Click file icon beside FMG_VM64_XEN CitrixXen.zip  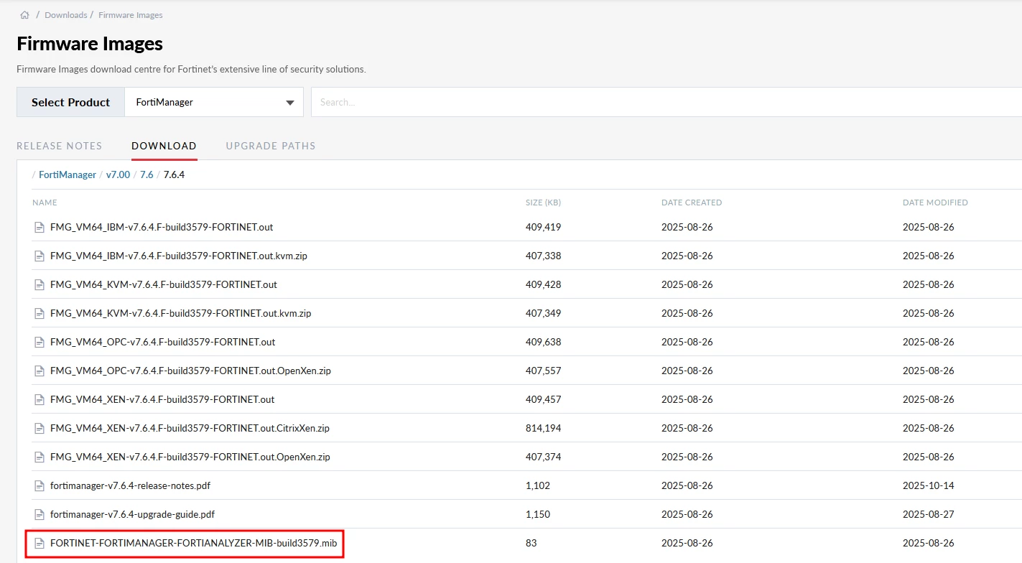pos(40,428)
